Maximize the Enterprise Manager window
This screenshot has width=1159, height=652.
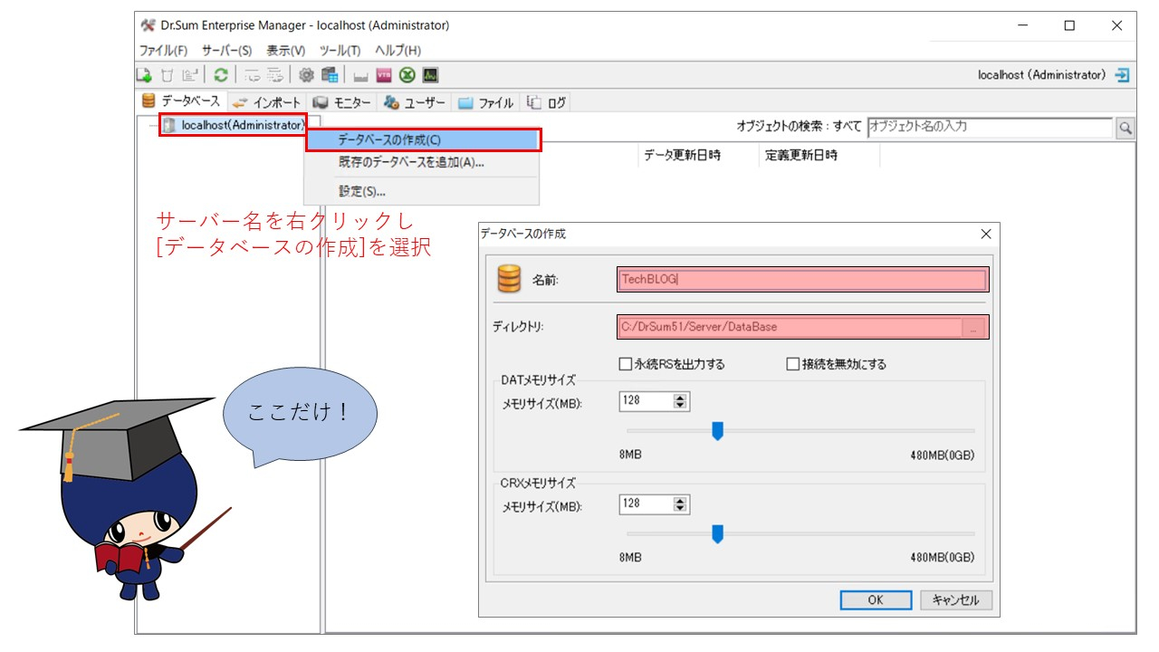pyautogui.click(x=1069, y=25)
